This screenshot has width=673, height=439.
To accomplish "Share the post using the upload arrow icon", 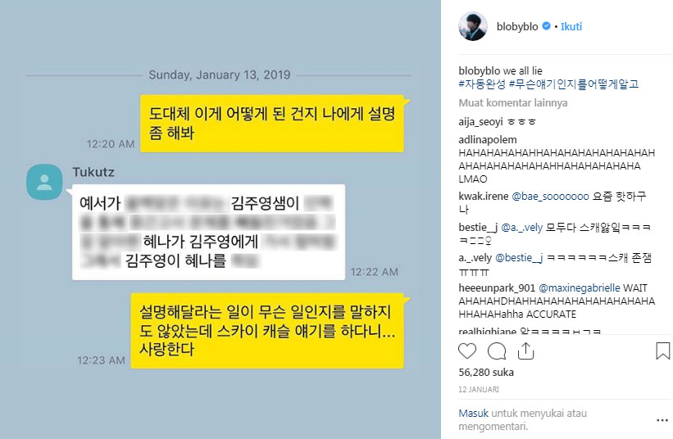I will 525,351.
